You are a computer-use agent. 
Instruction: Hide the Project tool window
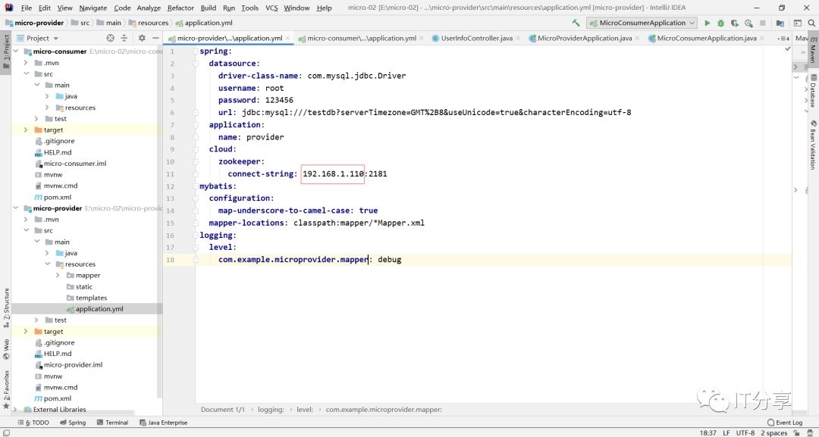[x=155, y=38]
